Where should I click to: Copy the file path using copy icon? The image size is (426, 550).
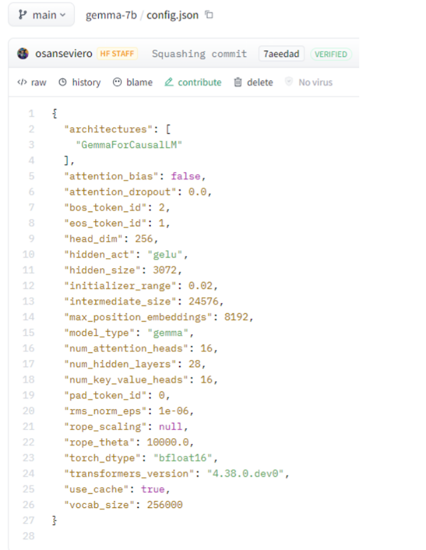[209, 15]
